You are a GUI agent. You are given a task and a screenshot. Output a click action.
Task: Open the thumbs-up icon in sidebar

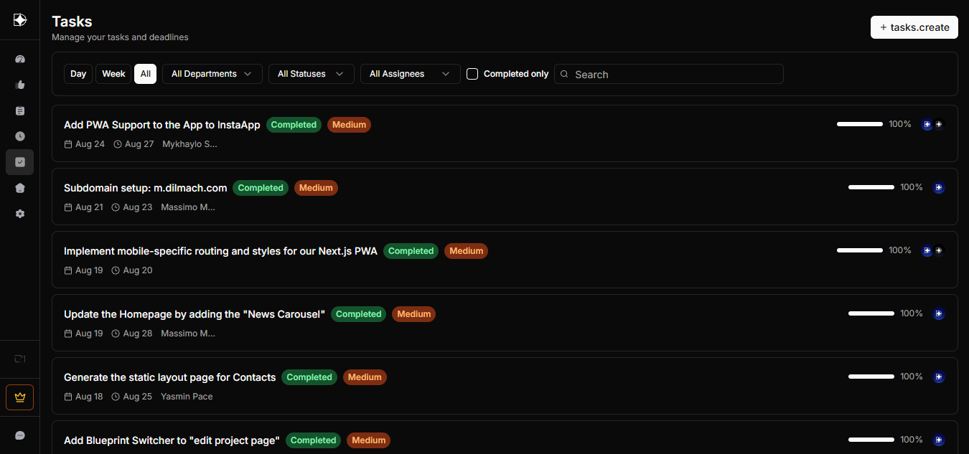coord(20,85)
